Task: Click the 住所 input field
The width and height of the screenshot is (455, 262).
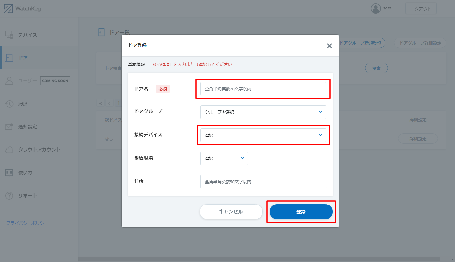Action: [x=263, y=182]
